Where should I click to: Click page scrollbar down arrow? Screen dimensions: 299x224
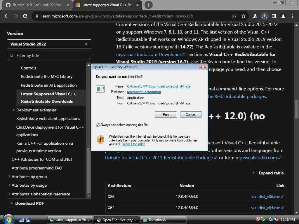(x=296, y=213)
